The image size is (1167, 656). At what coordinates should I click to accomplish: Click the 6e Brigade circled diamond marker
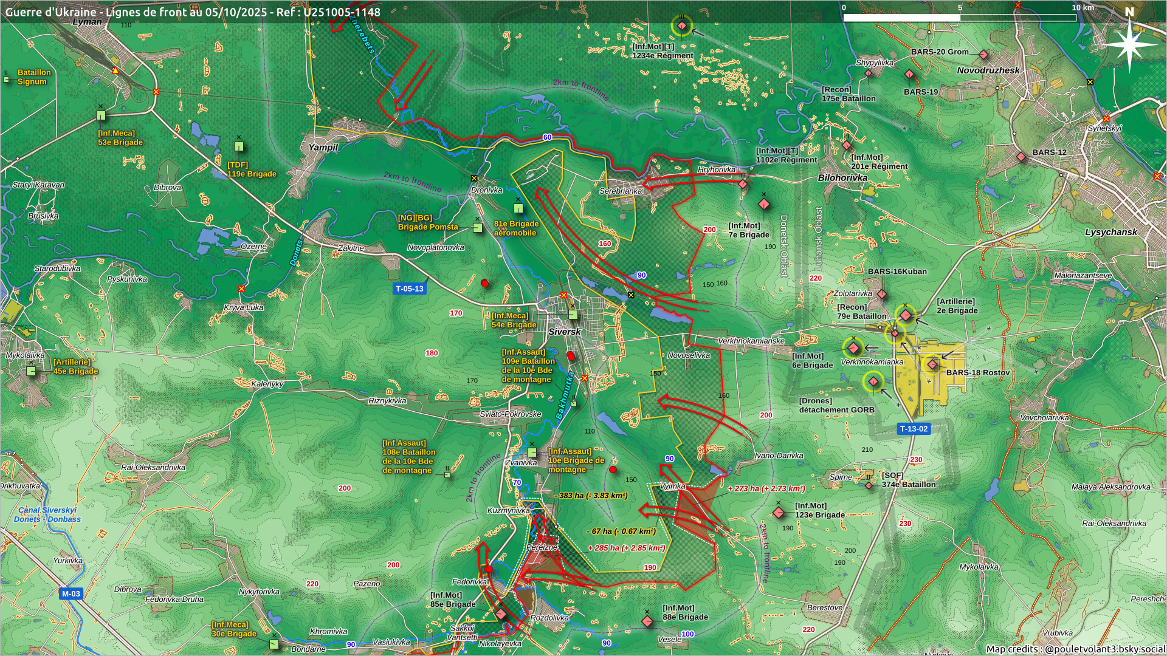coord(853,348)
